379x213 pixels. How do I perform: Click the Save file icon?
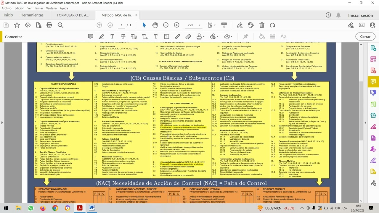click(6, 25)
